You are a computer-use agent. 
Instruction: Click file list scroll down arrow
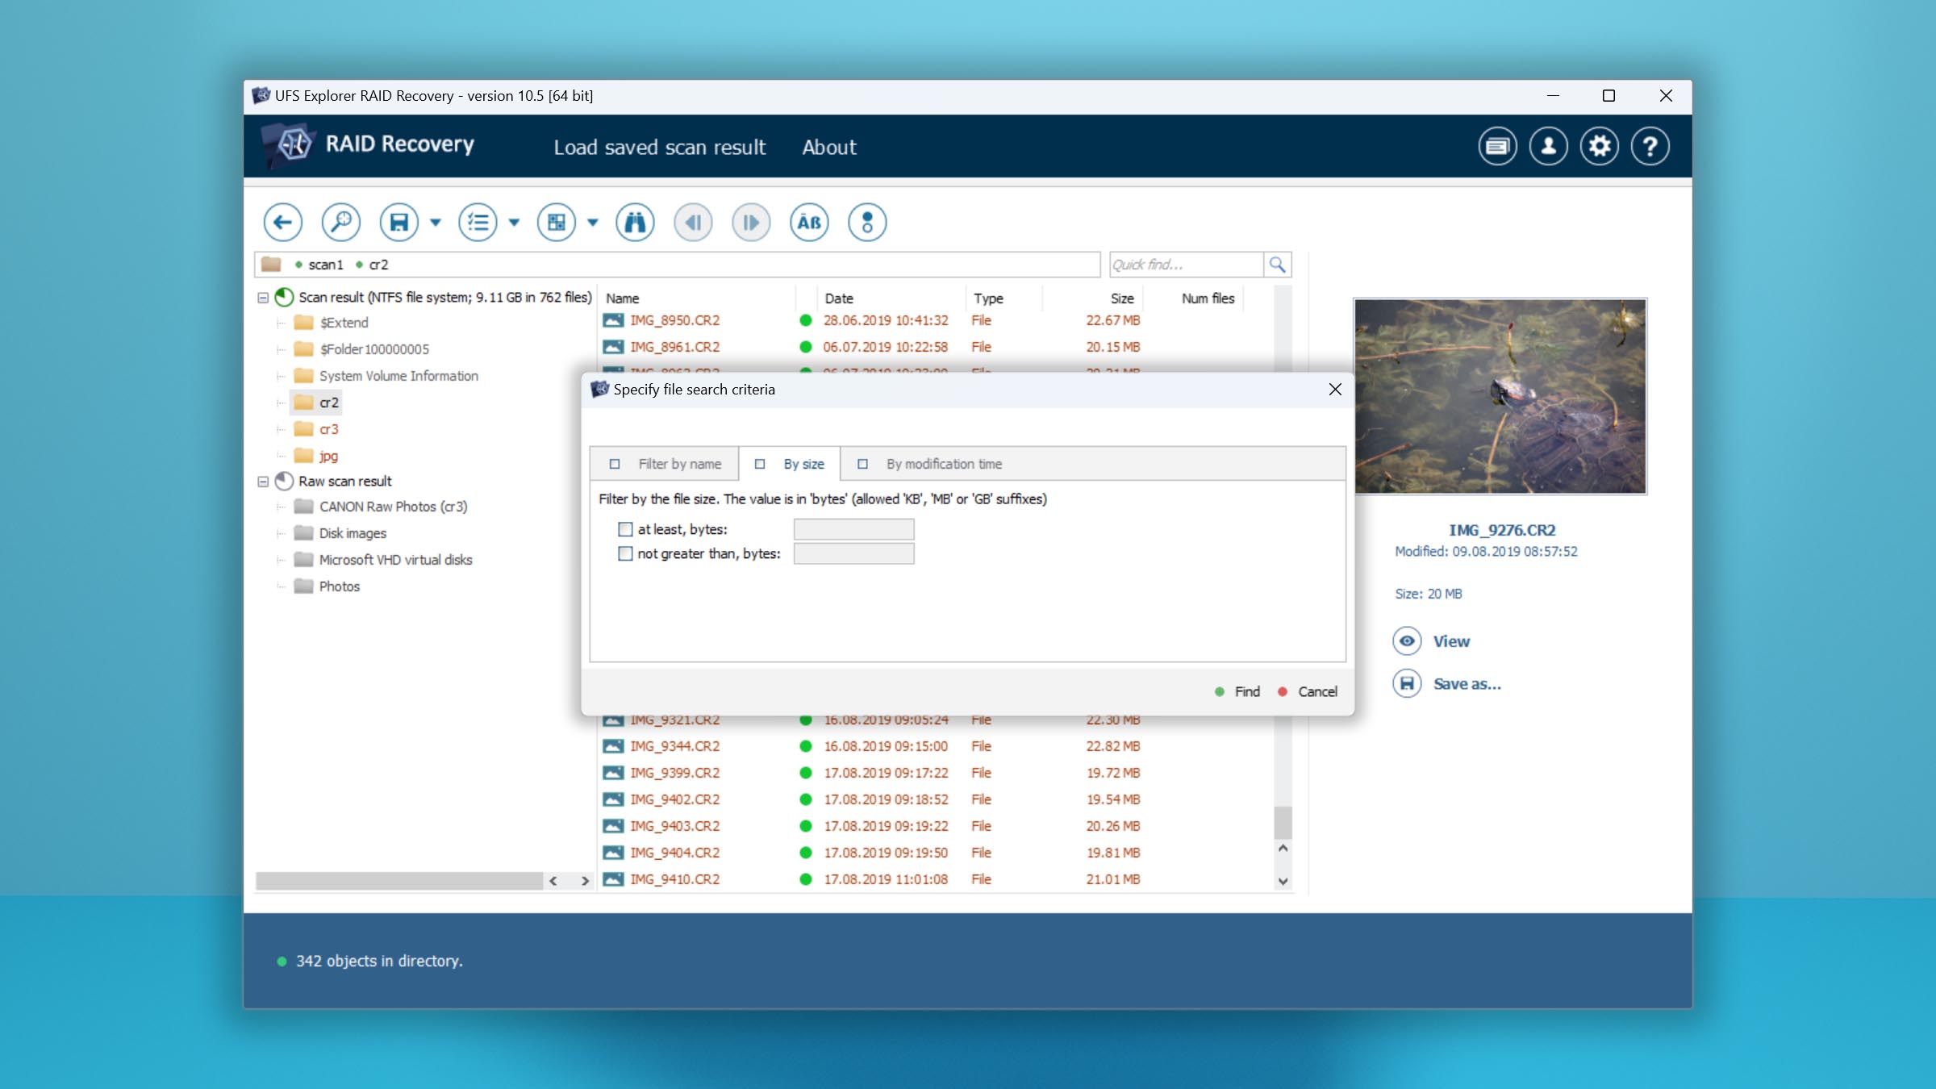point(1283,881)
